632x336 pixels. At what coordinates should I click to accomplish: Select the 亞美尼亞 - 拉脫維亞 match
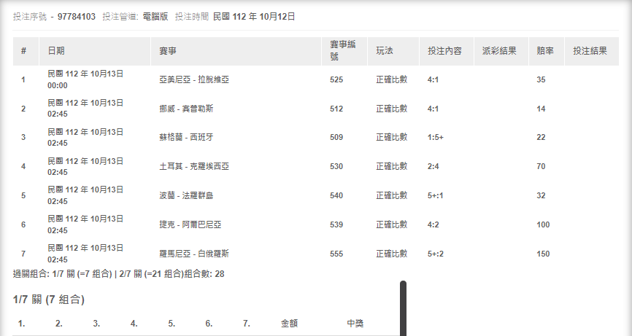[x=194, y=79]
